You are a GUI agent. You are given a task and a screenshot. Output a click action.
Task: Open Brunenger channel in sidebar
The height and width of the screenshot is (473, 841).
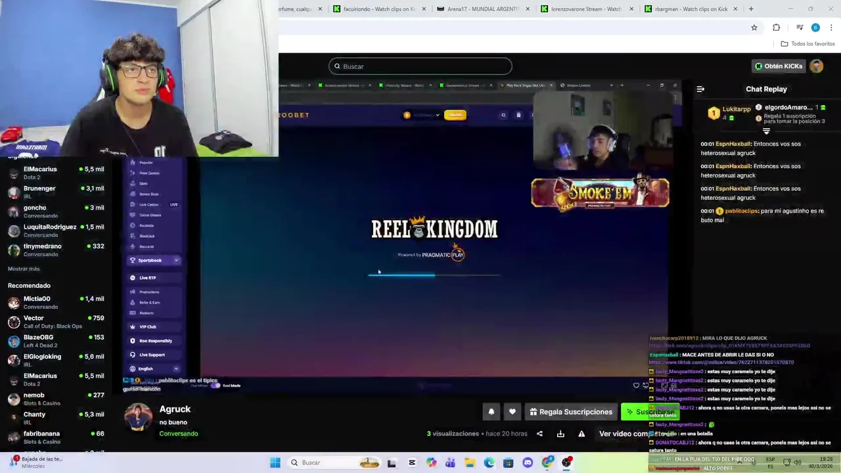click(56, 192)
